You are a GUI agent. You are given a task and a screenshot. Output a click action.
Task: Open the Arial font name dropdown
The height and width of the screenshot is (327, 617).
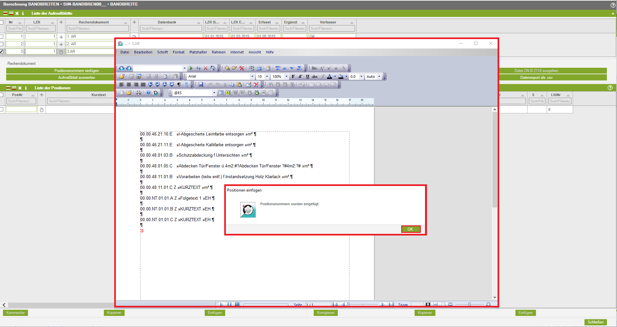tap(252, 77)
